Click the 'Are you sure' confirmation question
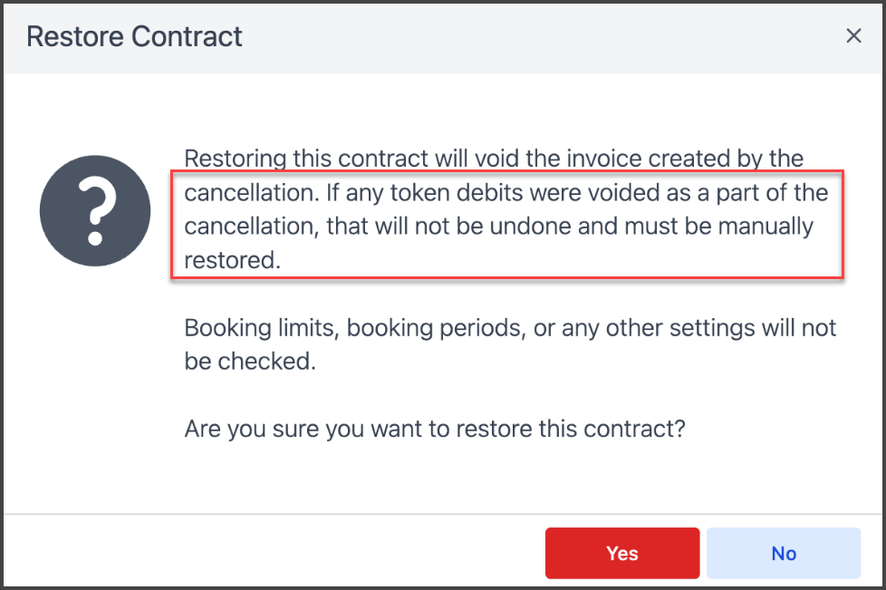This screenshot has height=590, width=886. click(x=435, y=428)
